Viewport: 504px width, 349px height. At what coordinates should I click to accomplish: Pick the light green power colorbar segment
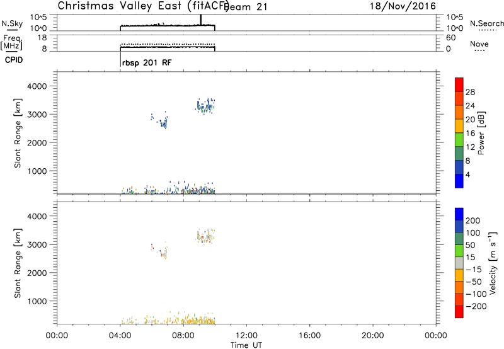pyautogui.click(x=459, y=140)
